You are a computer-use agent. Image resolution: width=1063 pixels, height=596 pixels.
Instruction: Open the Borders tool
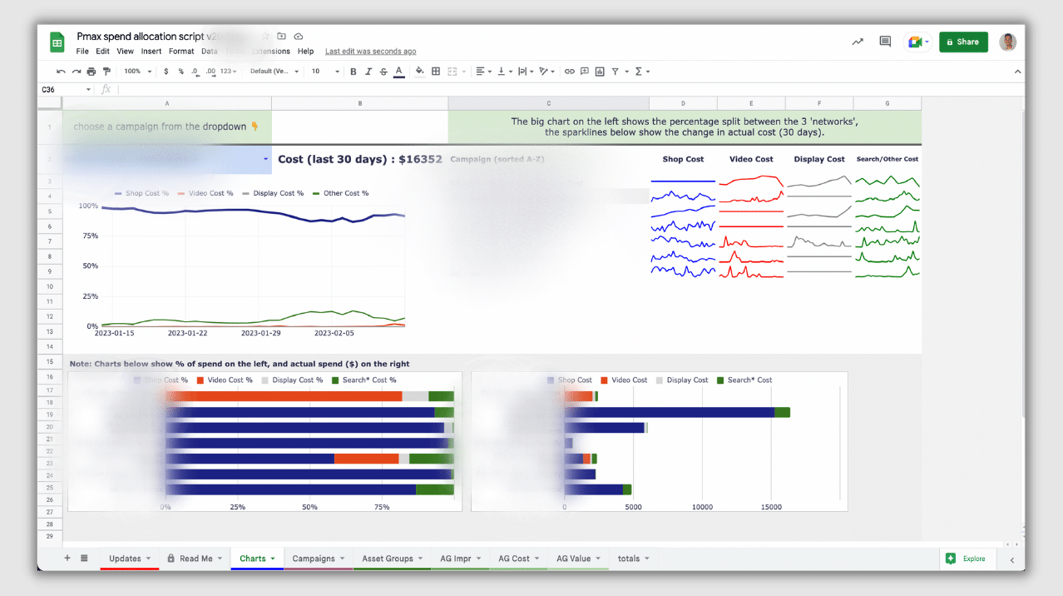pyautogui.click(x=435, y=72)
